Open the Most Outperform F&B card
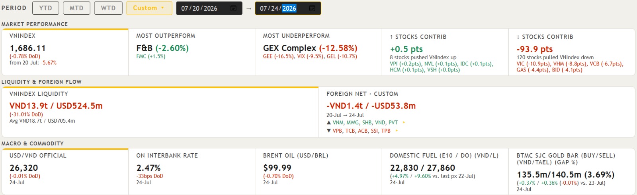637x195 pixels. [x=191, y=52]
